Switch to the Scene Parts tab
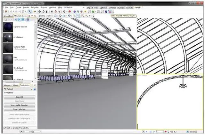 click(x=6, y=15)
